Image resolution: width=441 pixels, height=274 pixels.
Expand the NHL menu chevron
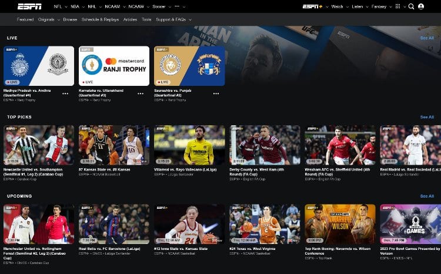click(100, 6)
